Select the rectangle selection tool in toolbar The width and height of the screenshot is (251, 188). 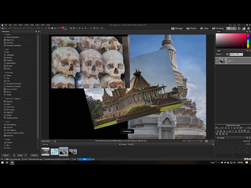(x=28, y=28)
